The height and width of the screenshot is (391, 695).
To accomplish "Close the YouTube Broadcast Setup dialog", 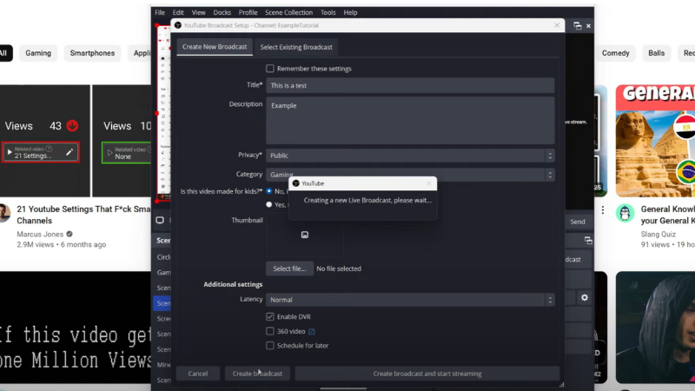I will (x=557, y=25).
